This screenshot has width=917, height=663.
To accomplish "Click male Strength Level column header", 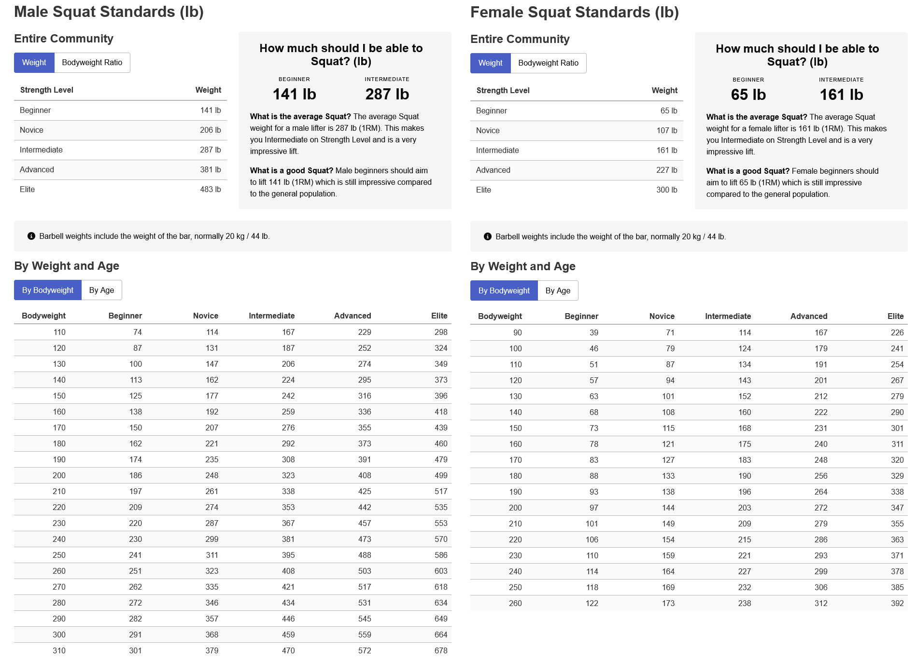I will click(x=47, y=90).
